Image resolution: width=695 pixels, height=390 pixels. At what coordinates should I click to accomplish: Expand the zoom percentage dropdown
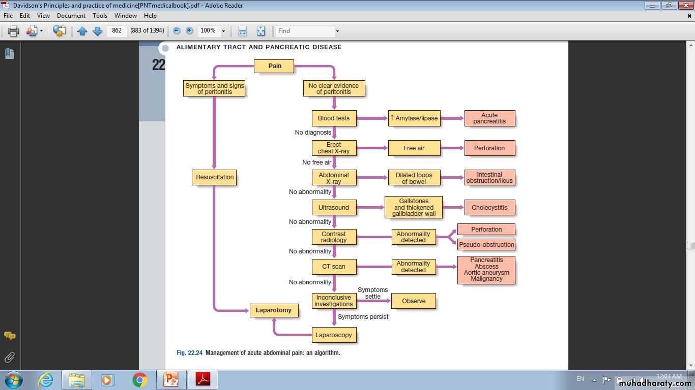(x=223, y=31)
